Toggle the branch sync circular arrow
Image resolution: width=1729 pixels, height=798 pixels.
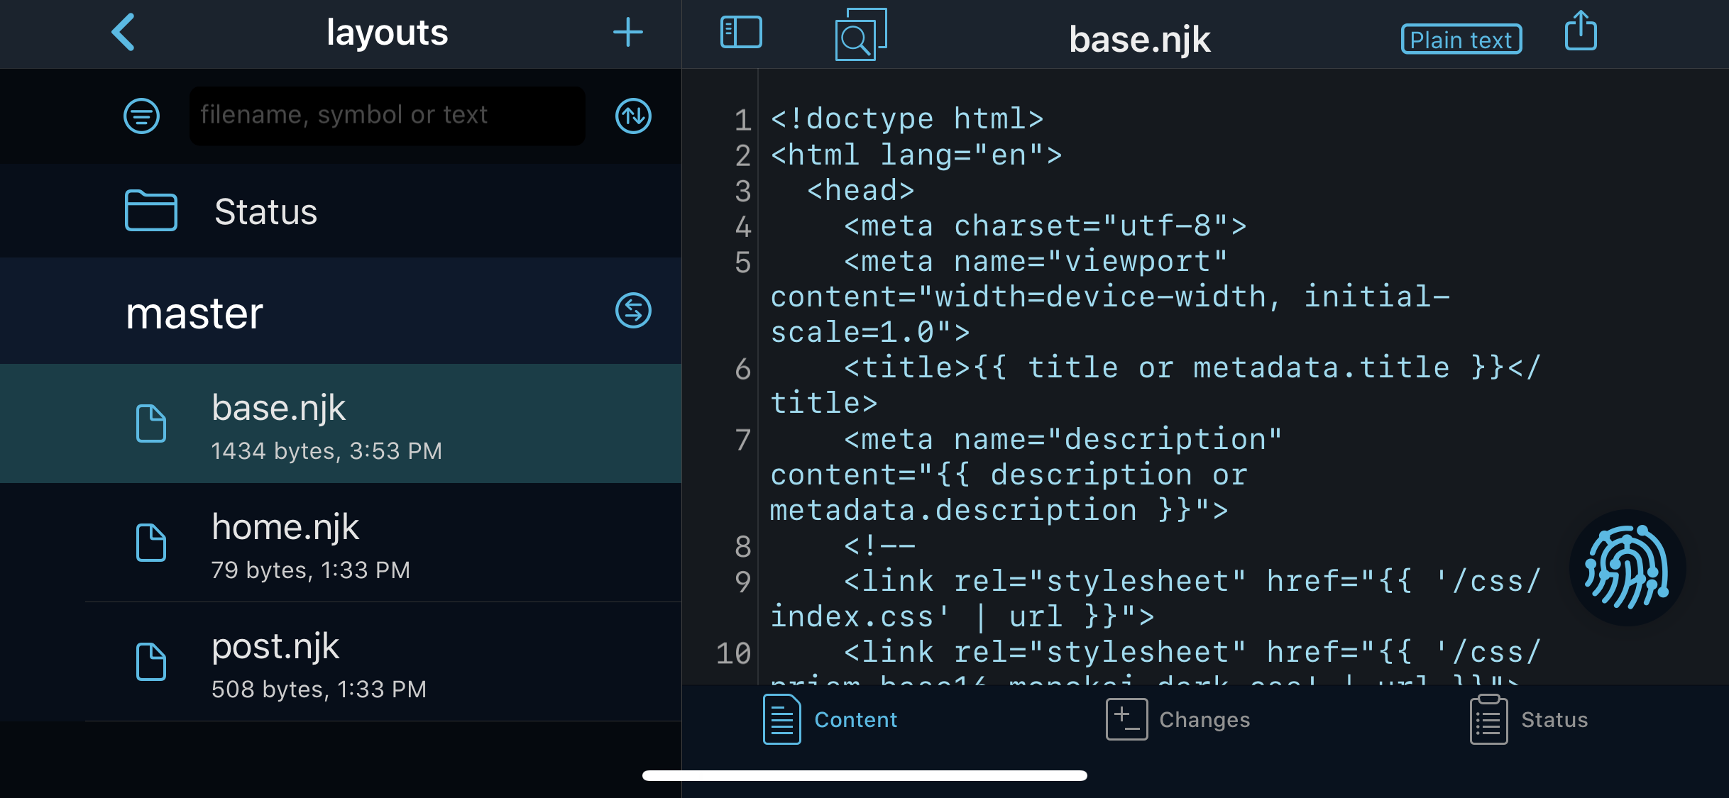(x=634, y=310)
